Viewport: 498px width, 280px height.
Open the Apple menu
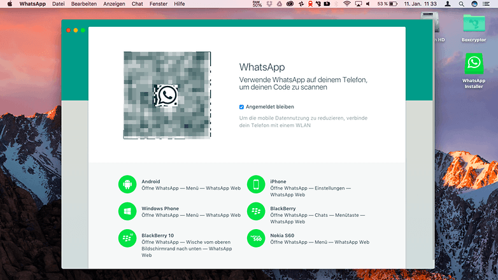point(10,4)
